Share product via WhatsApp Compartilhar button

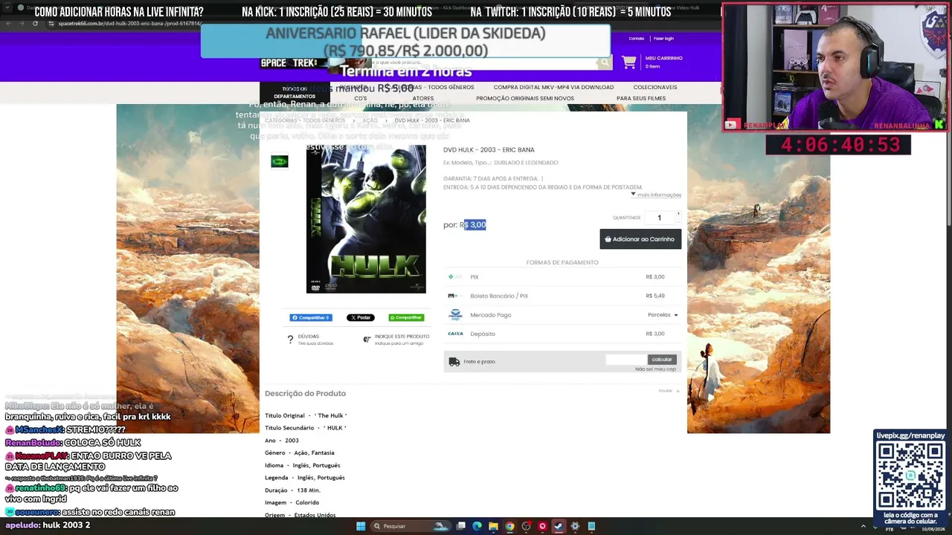pos(406,317)
